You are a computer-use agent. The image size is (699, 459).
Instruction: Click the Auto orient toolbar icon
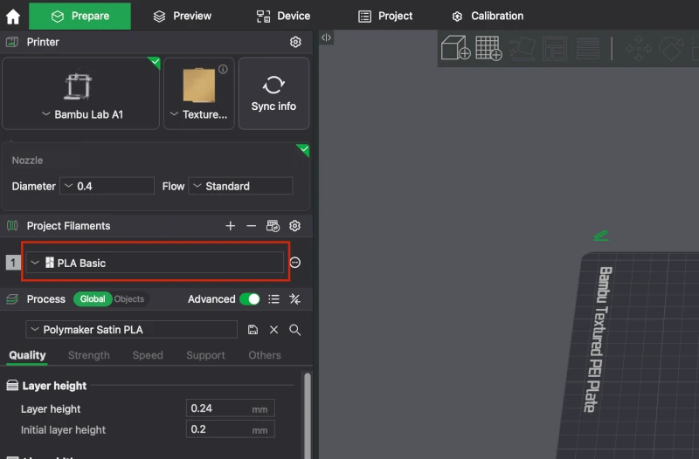point(522,48)
